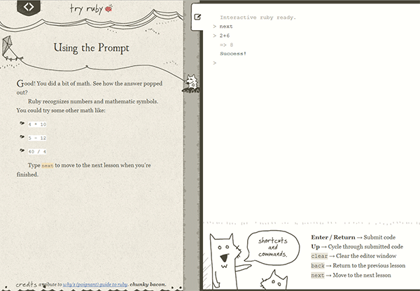420x291 pixels.
Task: Click the '2+6' console entry
Action: click(225, 36)
